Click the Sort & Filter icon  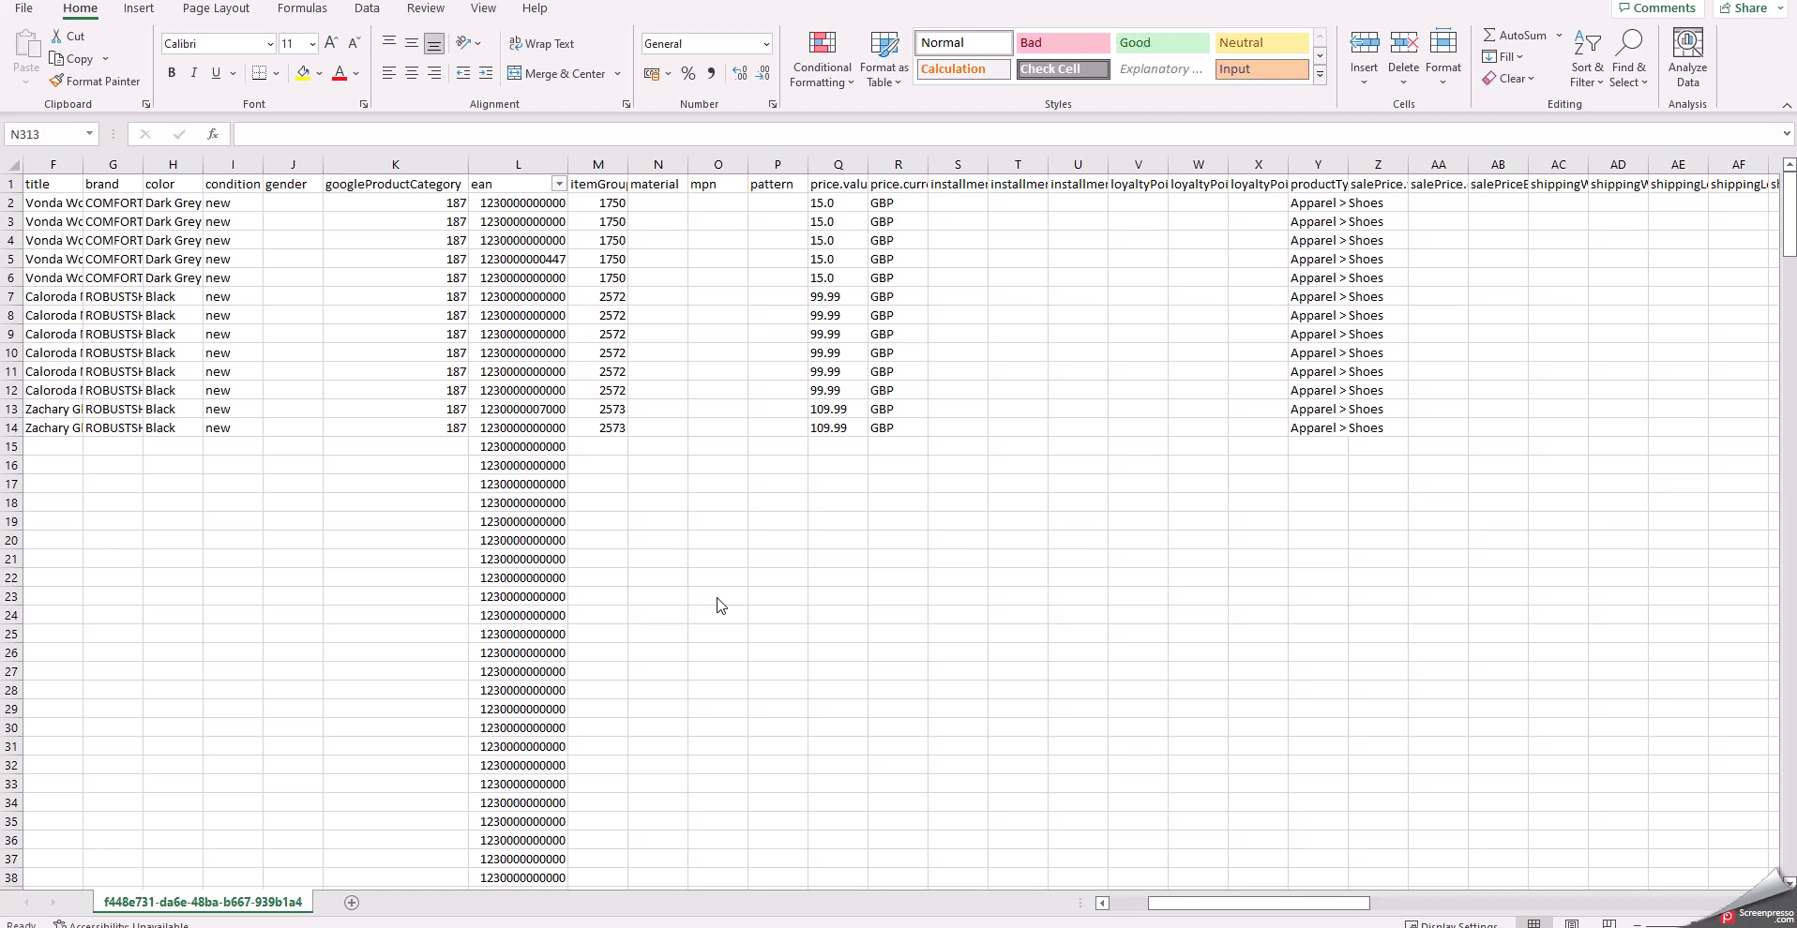pos(1587,58)
